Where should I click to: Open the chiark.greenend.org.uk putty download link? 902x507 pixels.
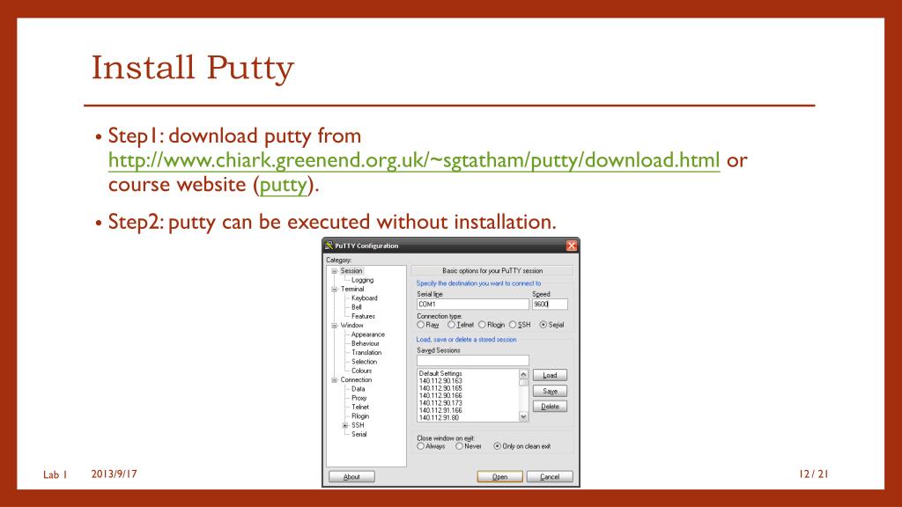click(414, 160)
